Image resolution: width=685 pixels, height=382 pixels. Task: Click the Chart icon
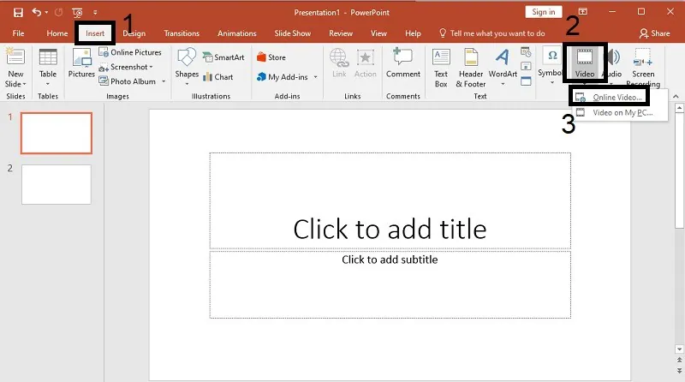click(x=217, y=77)
